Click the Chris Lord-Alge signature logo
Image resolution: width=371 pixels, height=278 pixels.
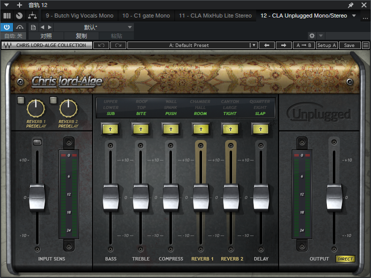(67, 81)
